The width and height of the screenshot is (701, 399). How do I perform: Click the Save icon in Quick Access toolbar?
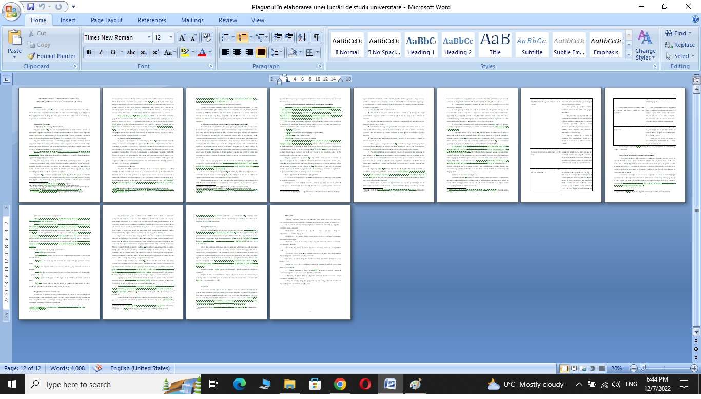pos(31,7)
